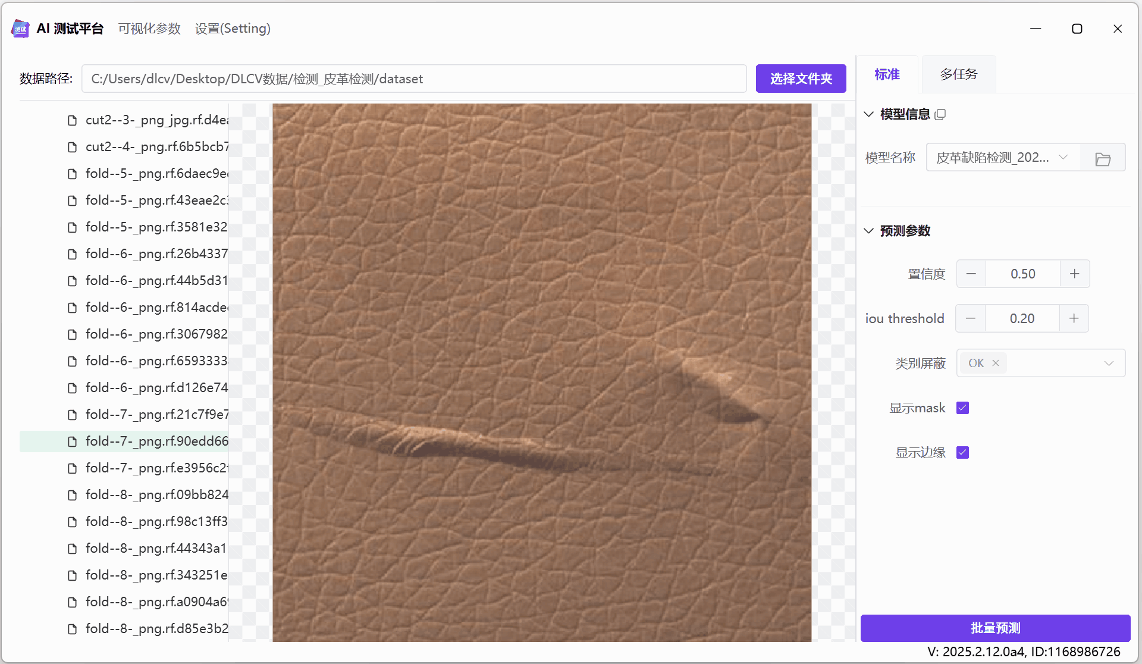Switch to the 标准 tab
The image size is (1142, 664).
[887, 74]
